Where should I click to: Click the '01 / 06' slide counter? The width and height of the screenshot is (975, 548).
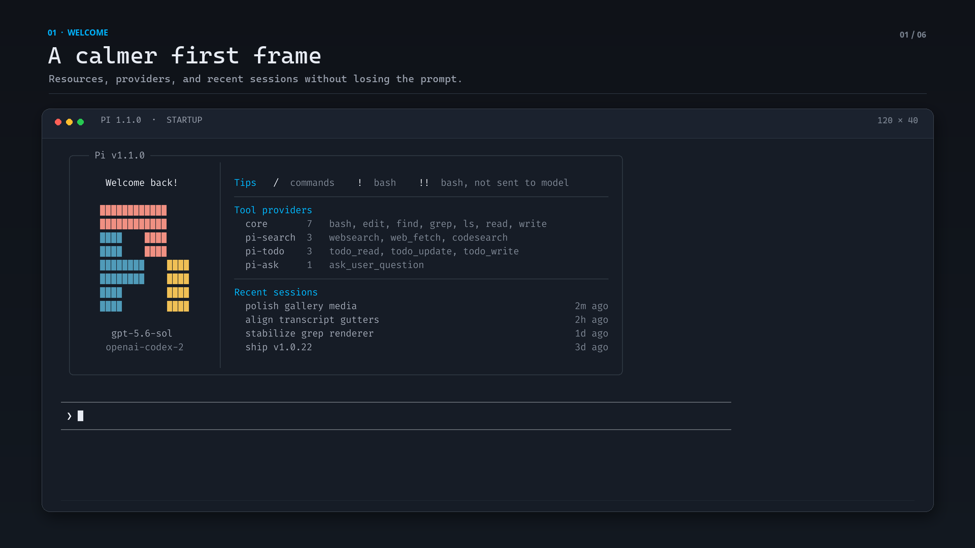point(913,35)
